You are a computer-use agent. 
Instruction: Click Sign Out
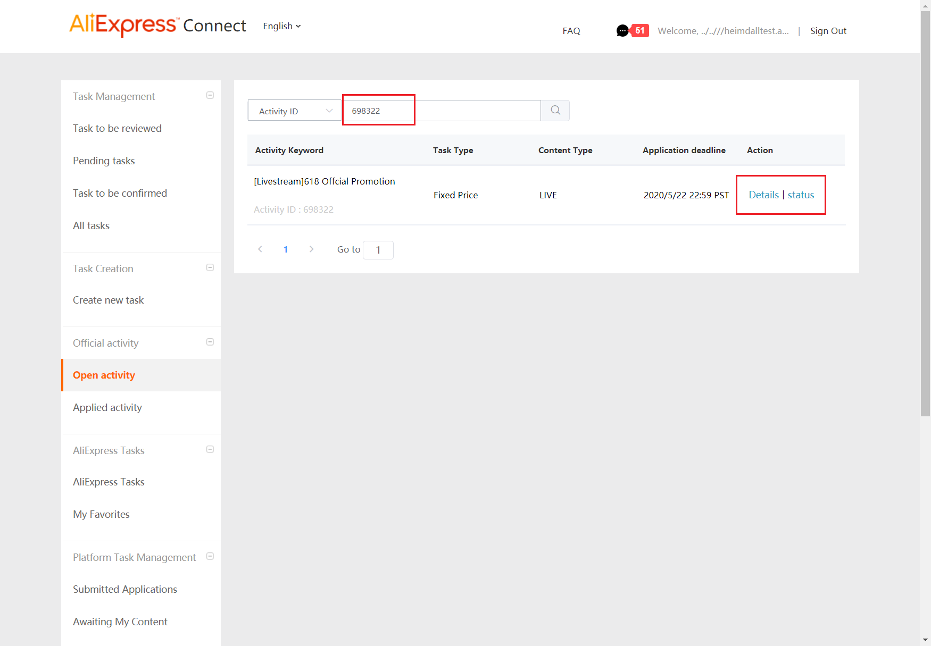point(828,31)
